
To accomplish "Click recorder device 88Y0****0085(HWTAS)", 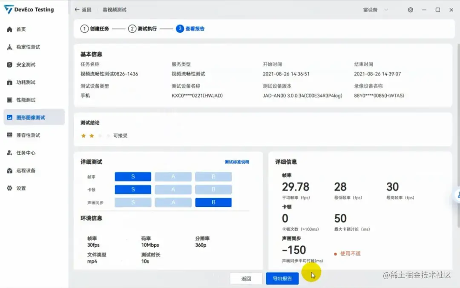I will [379, 96].
